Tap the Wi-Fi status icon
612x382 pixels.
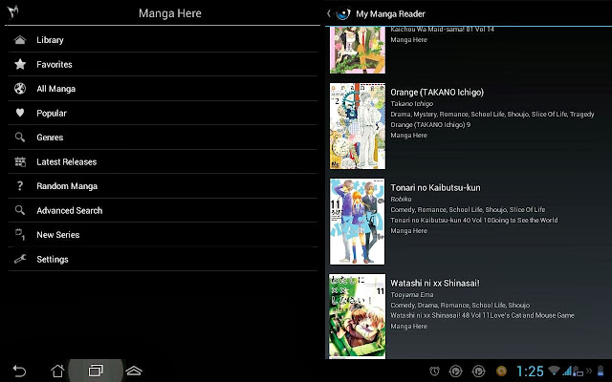coord(554,371)
